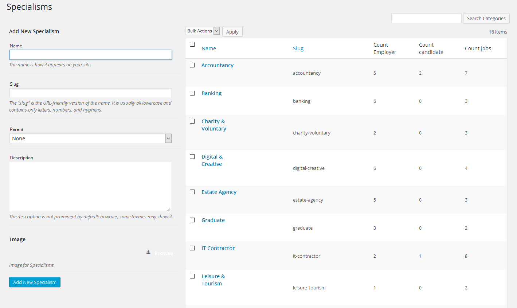The width and height of the screenshot is (517, 308).
Task: Click the Search Categories button
Action: (486, 18)
